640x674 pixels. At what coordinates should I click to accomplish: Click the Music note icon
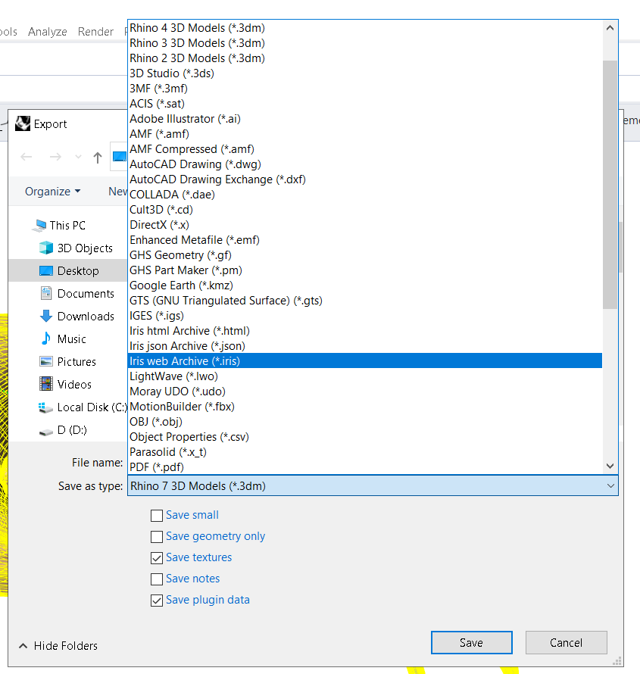click(x=46, y=339)
